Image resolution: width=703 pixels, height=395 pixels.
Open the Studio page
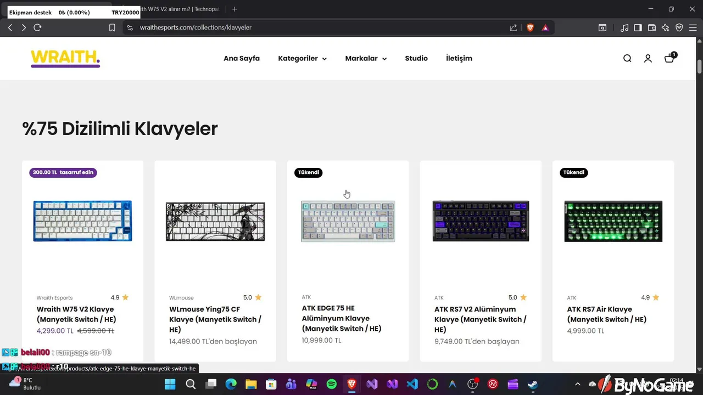click(416, 58)
